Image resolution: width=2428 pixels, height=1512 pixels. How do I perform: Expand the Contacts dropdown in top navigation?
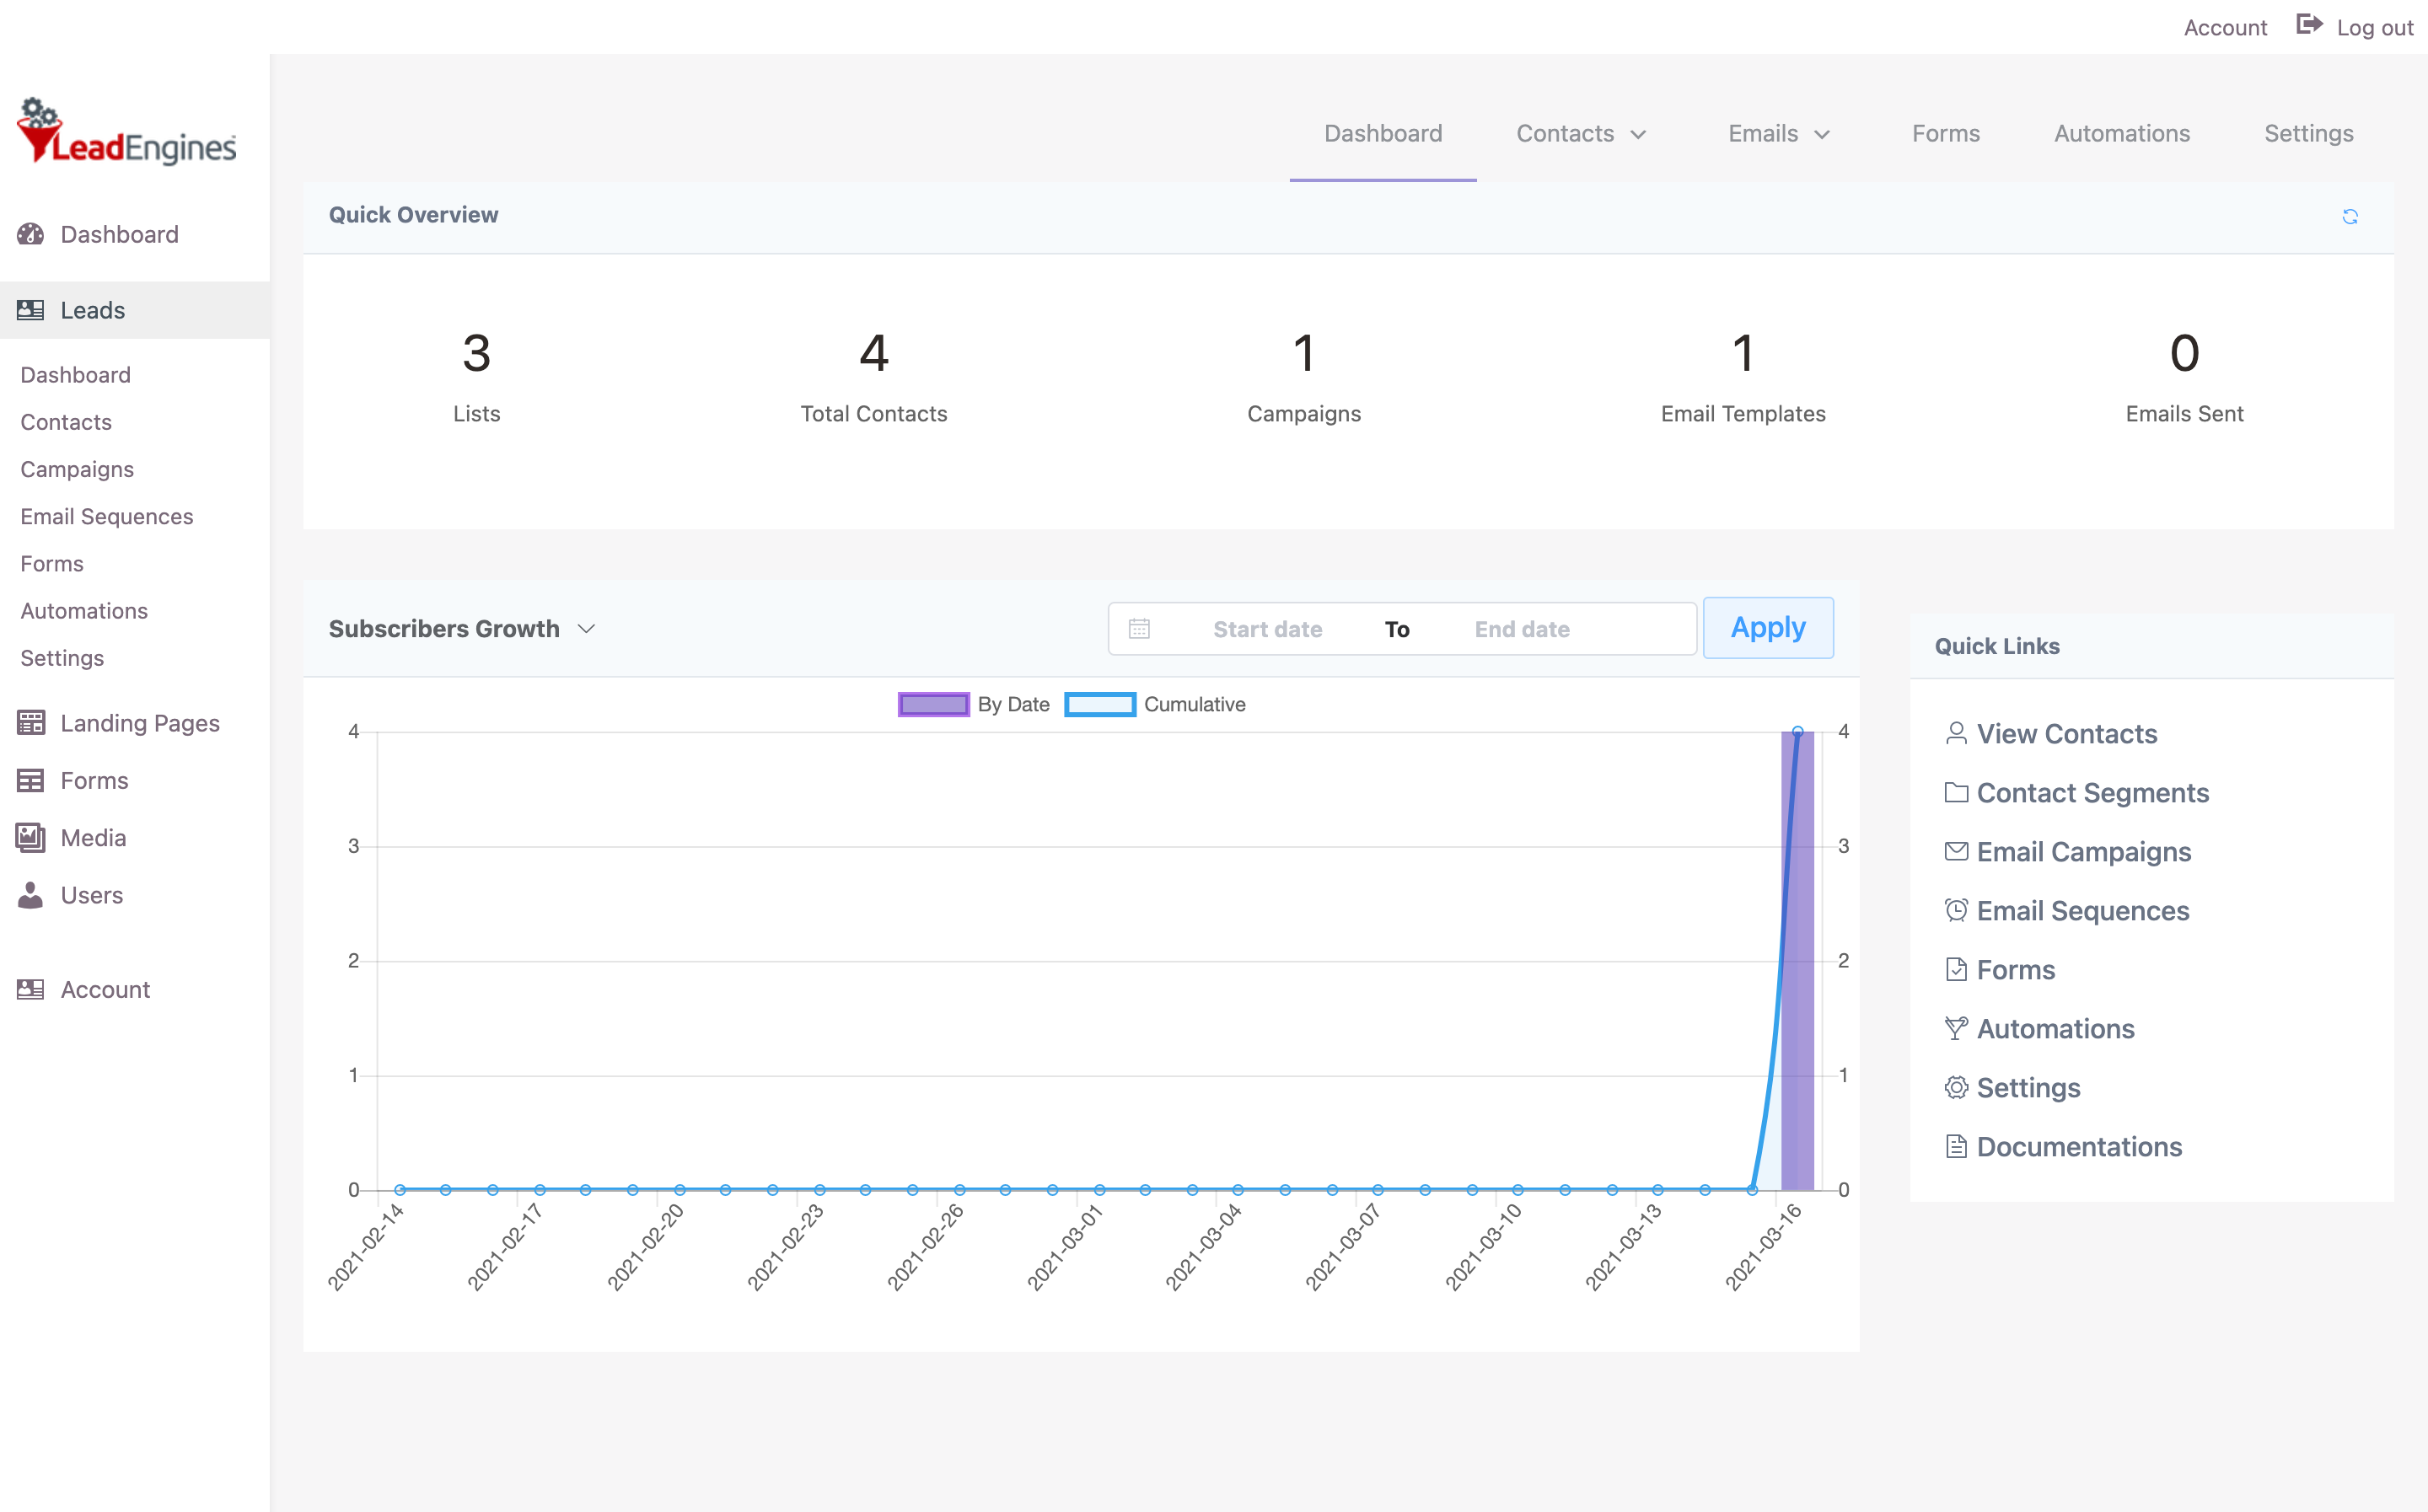[x=1581, y=133]
